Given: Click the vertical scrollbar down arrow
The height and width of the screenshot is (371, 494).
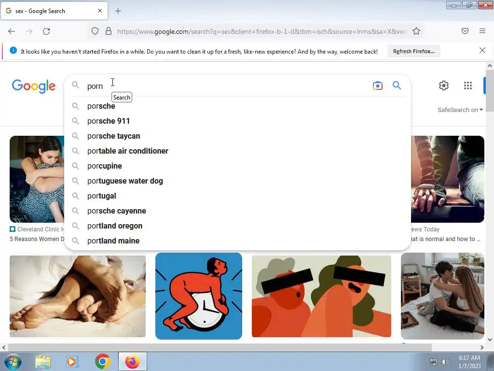Looking at the screenshot, I should (490, 340).
